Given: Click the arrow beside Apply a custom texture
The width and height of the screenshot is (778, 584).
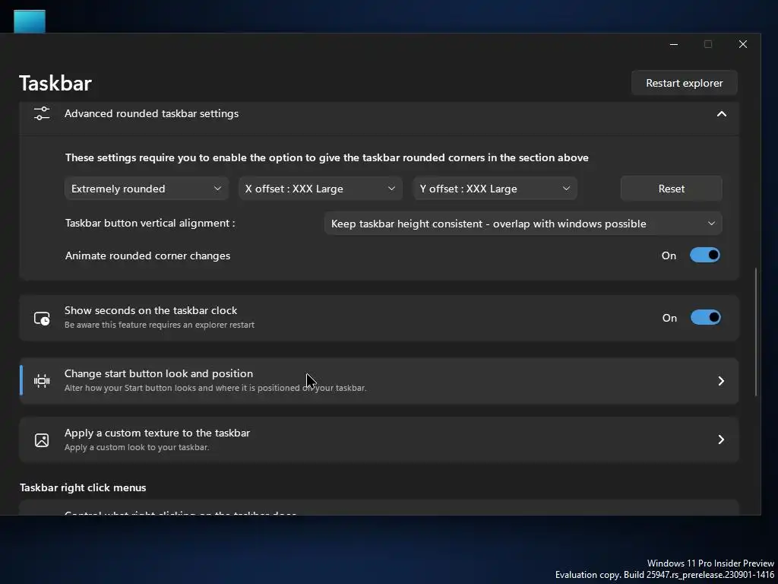Looking at the screenshot, I should click(x=721, y=440).
